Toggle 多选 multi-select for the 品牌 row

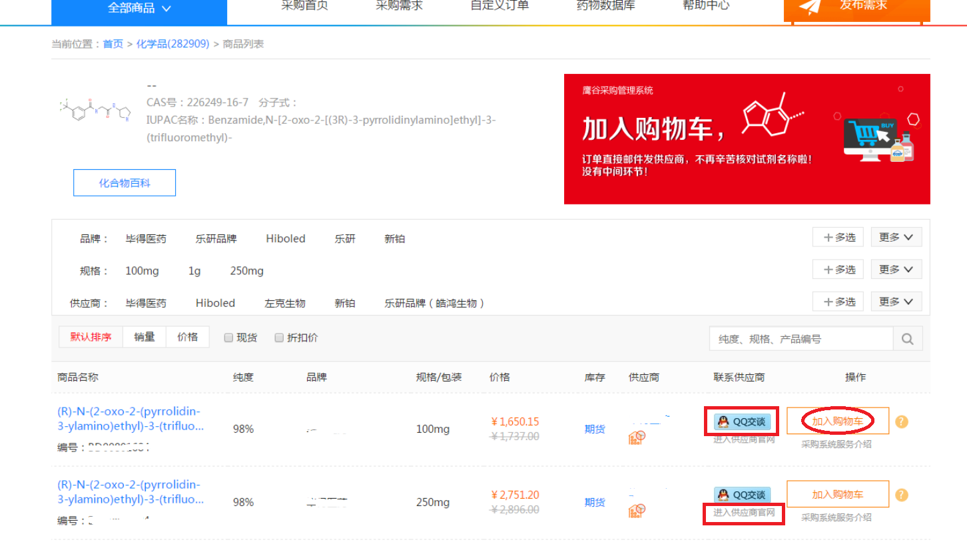coord(838,237)
